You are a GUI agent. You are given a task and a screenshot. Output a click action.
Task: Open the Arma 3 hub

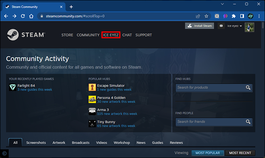(103, 110)
